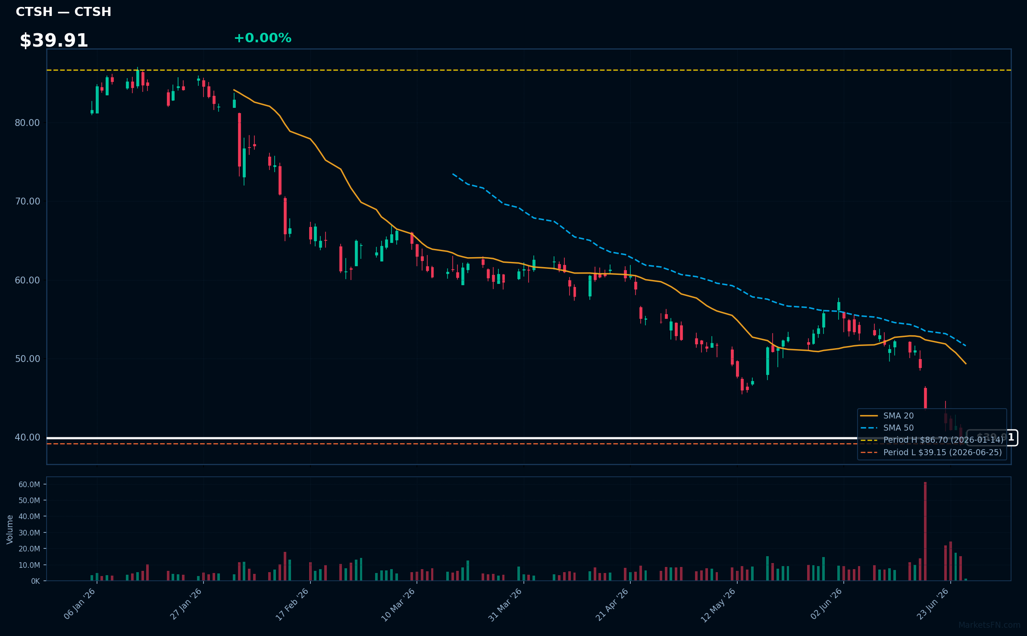Click the 50.00 price axis label
1027x636 pixels.
[x=27, y=359]
